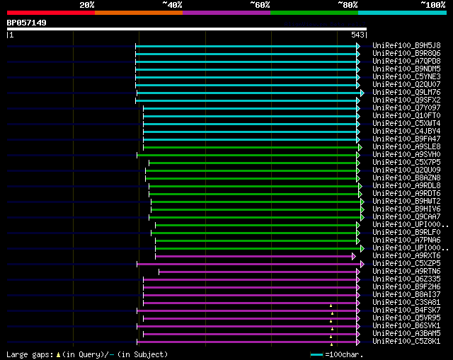Viewport: 453px width, 360px height.
Task: Click the purple alignment bar for C5Z8K1
Action: (247, 343)
